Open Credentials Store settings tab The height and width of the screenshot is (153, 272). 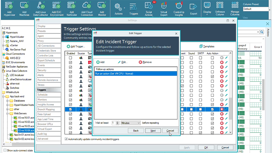coord(49,51)
